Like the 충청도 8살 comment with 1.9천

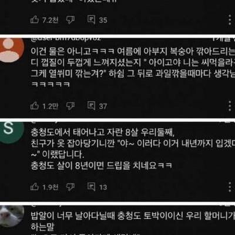click(x=35, y=187)
